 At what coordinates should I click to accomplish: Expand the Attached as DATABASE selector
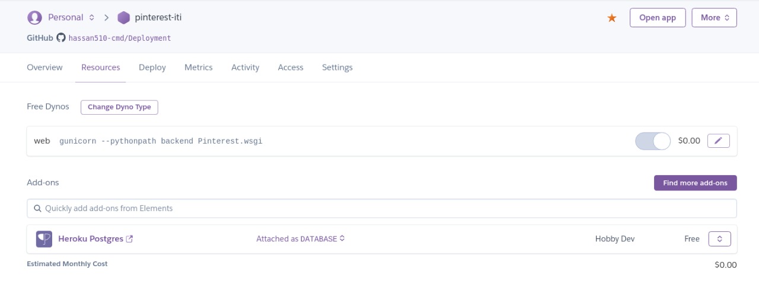point(301,239)
